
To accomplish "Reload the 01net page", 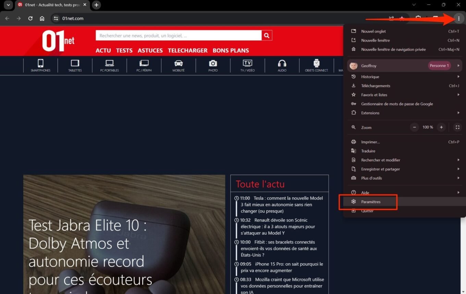I will coord(30,18).
